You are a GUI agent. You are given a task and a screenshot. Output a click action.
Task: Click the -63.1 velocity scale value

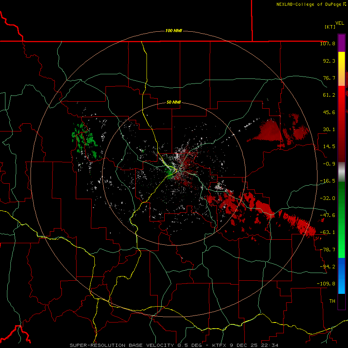pyautogui.click(x=328, y=232)
